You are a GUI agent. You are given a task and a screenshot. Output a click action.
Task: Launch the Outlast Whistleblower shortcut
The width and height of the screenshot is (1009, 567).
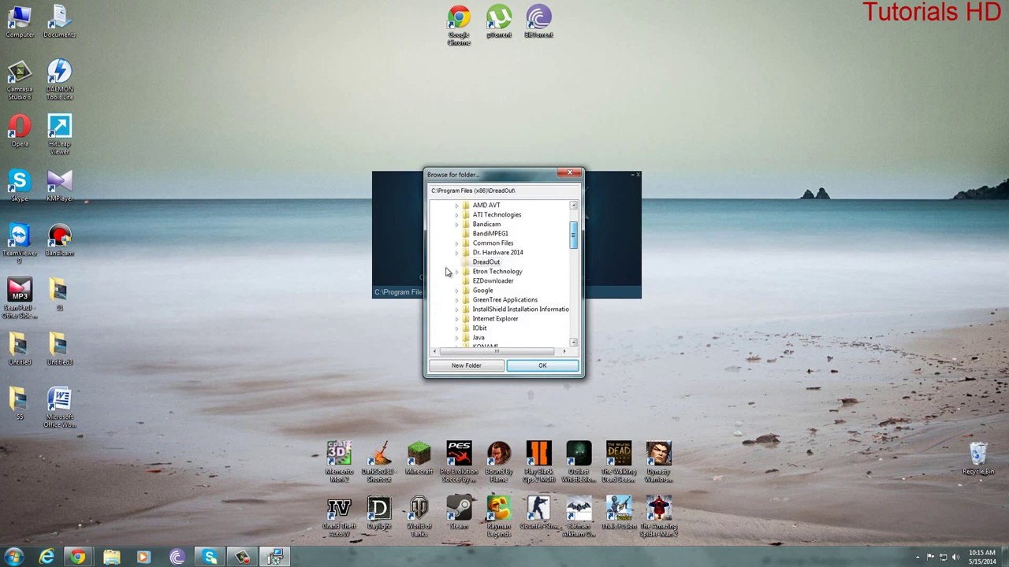pyautogui.click(x=579, y=462)
